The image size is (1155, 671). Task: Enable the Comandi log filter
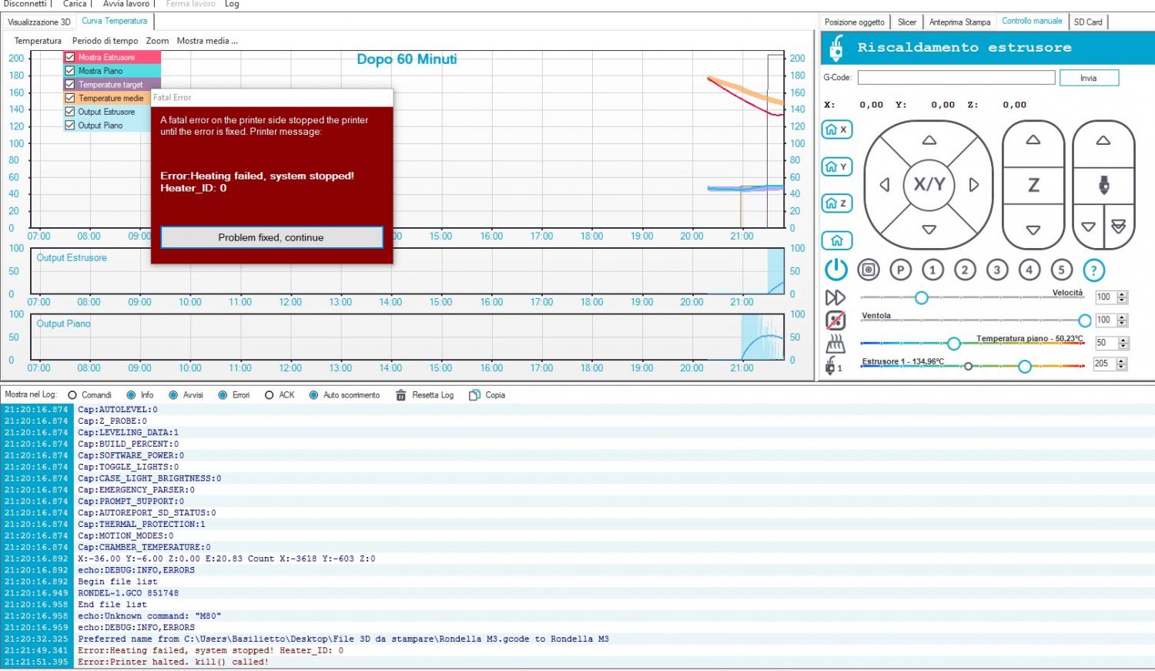[72, 395]
